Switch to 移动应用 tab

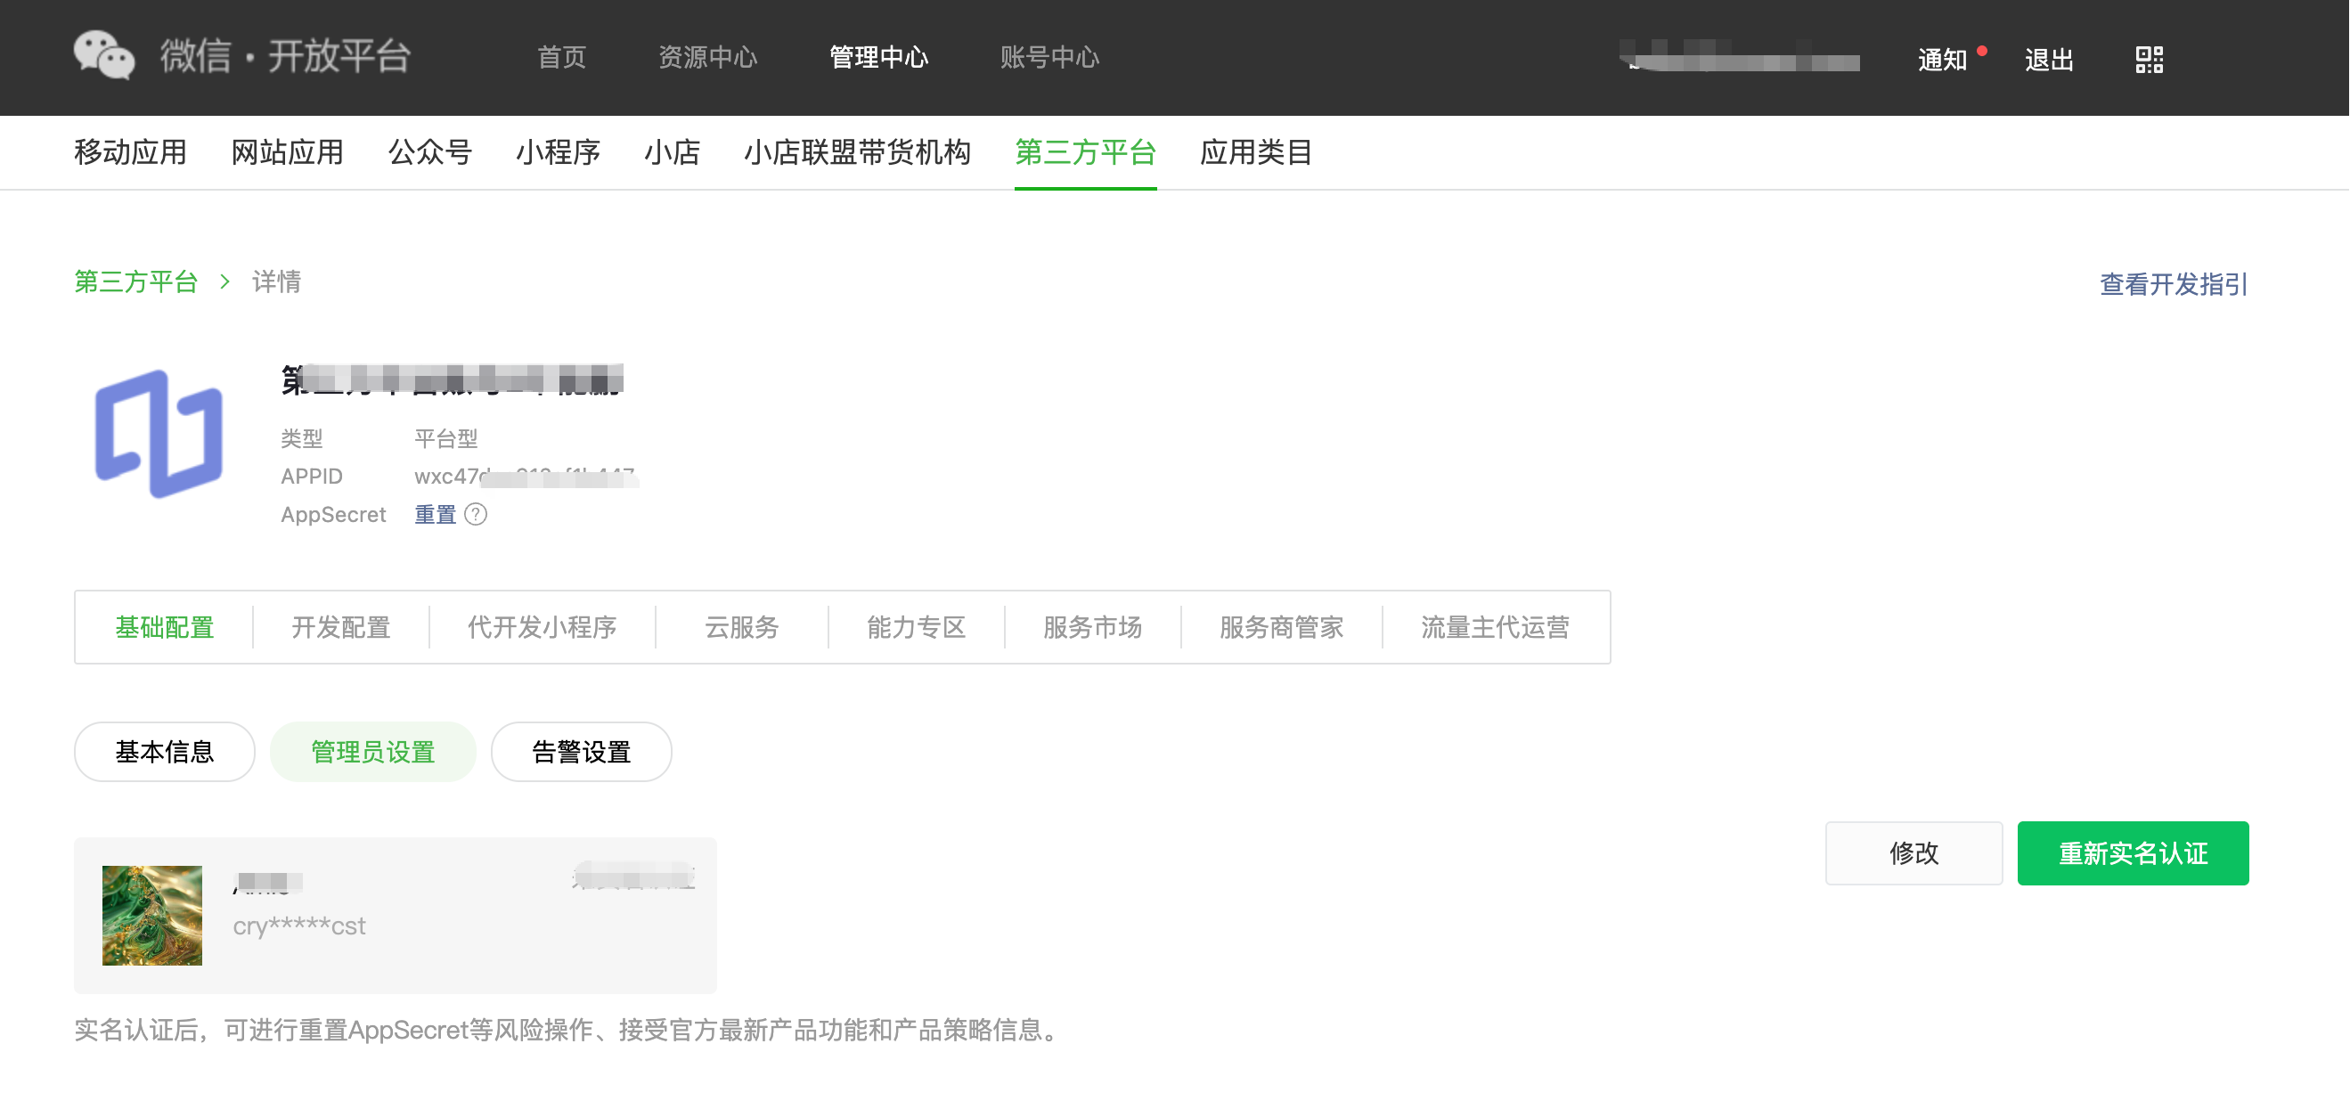pos(130,151)
